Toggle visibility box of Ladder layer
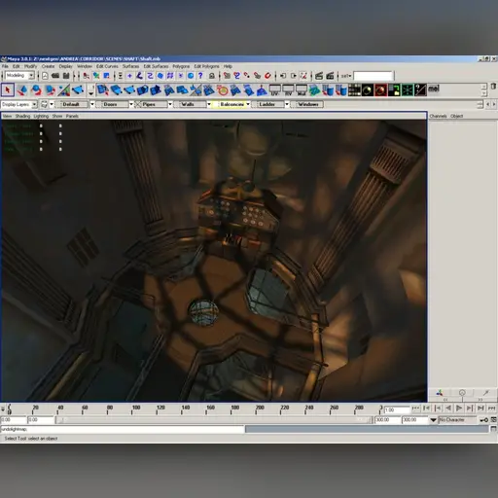Image resolution: width=498 pixels, height=498 pixels. click(x=253, y=104)
